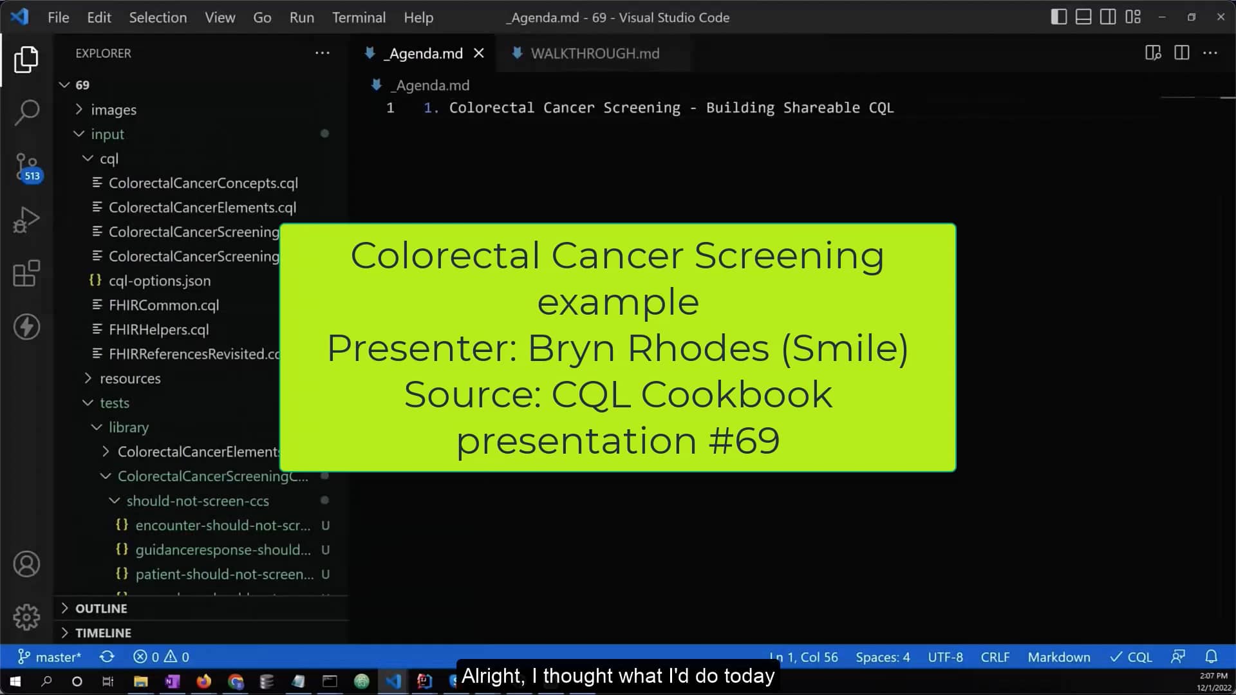Open FHIRHelpers.cql from the explorer
The width and height of the screenshot is (1236, 695).
click(158, 329)
